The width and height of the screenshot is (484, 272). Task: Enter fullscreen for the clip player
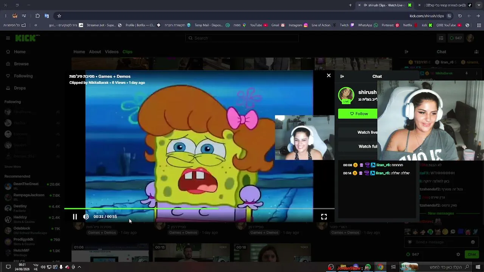click(324, 216)
